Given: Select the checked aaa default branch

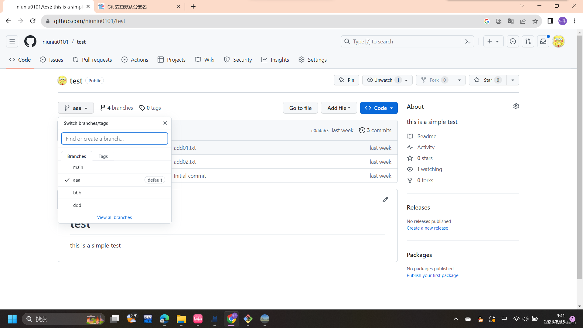Looking at the screenshot, I should tap(114, 180).
